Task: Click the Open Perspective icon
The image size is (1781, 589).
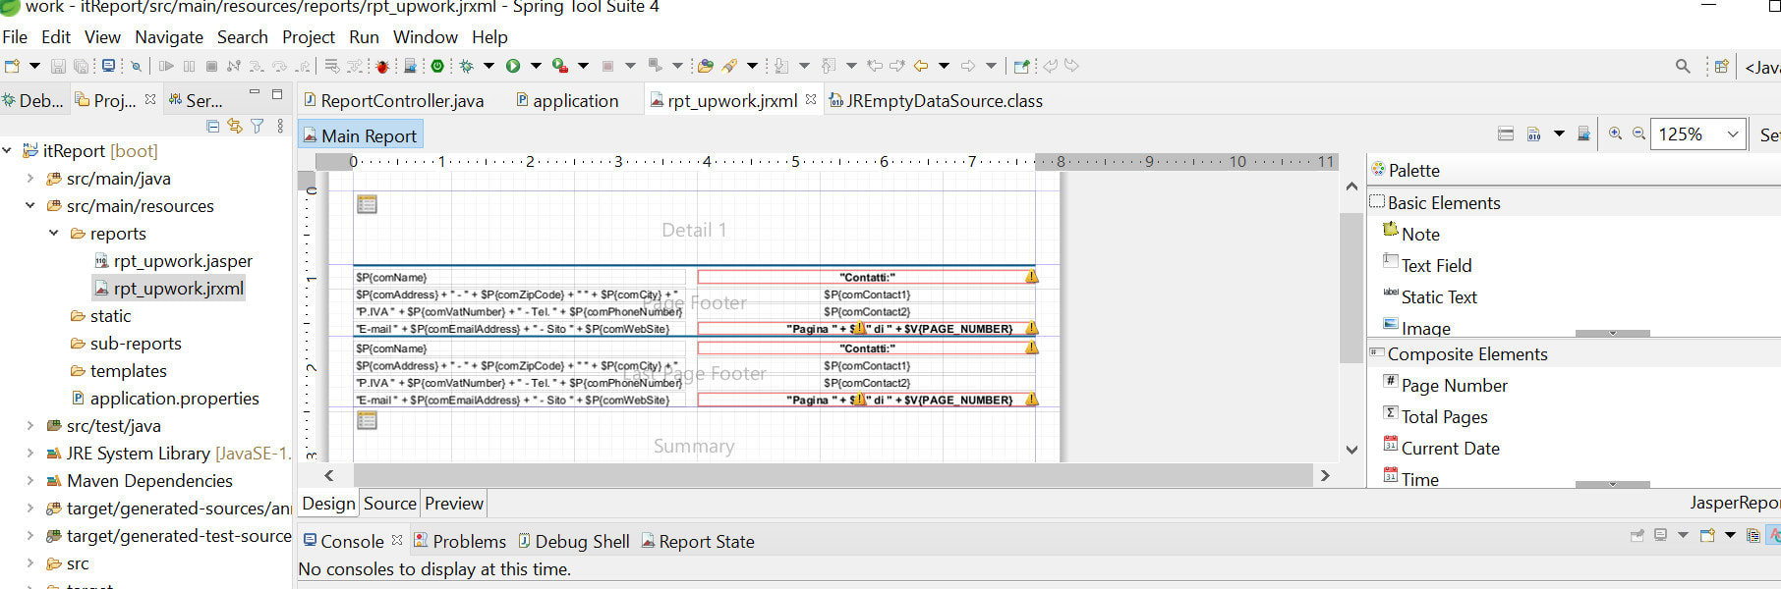Action: [1721, 66]
